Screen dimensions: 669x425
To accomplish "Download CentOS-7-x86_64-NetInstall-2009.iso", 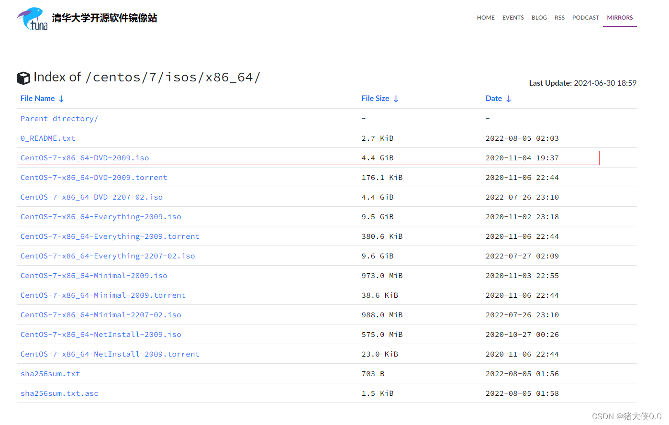I will coord(101,335).
